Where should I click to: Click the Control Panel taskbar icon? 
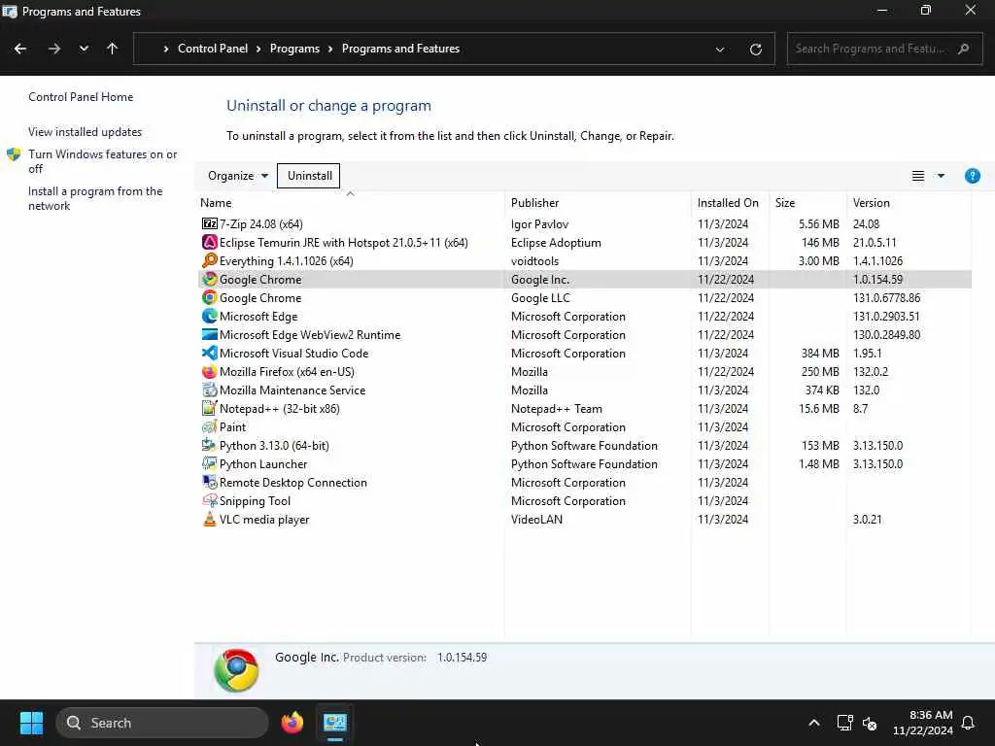coord(334,723)
